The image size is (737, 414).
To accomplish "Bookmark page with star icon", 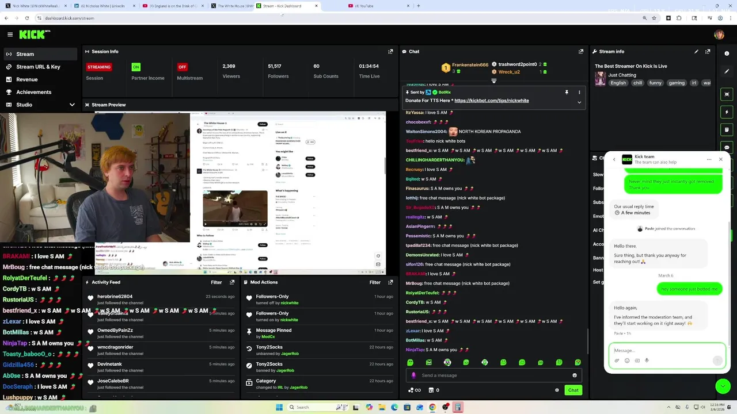I will [654, 18].
